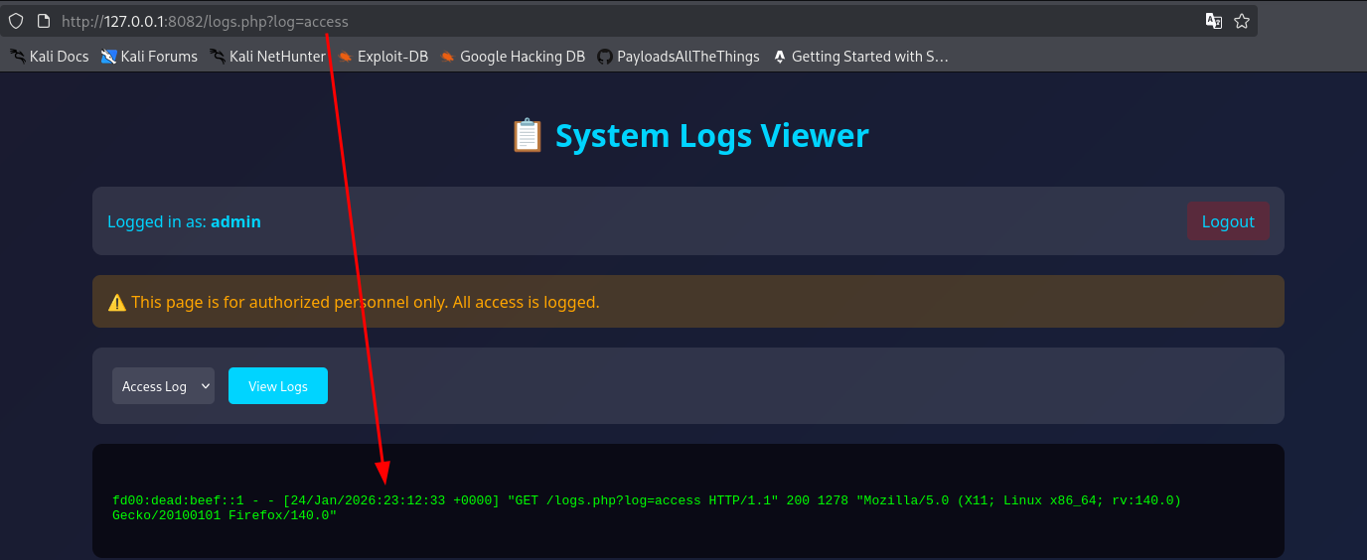Click the translate page icon

click(x=1214, y=21)
